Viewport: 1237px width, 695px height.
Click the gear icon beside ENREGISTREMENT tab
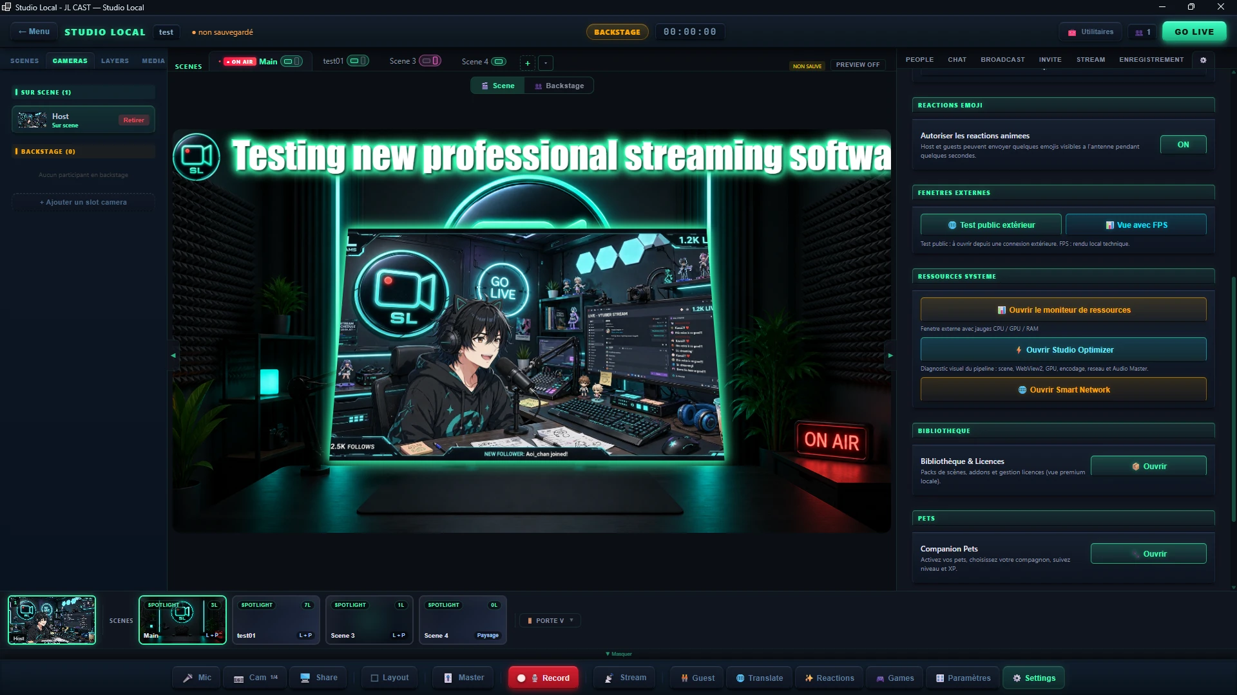click(1203, 60)
